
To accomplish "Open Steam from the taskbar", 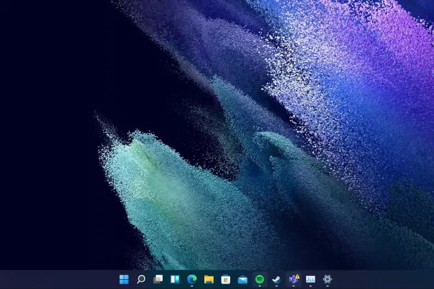I will coord(276,279).
